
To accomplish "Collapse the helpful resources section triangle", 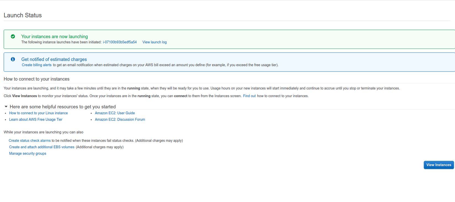I will [x=6, y=107].
